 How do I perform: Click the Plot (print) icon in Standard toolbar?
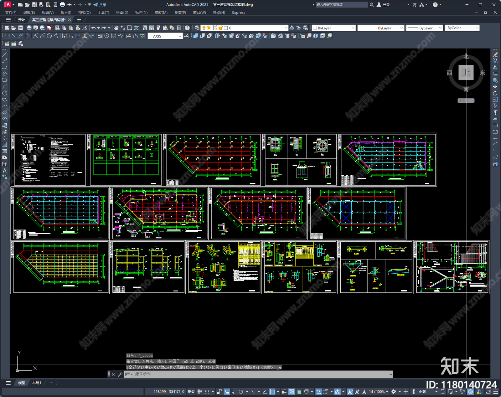(29, 28)
